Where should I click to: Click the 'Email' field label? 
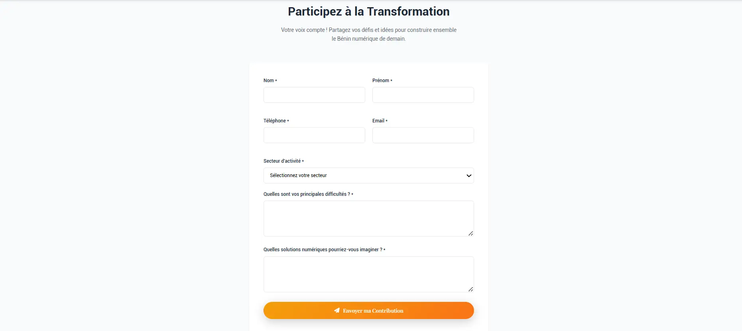click(x=378, y=121)
